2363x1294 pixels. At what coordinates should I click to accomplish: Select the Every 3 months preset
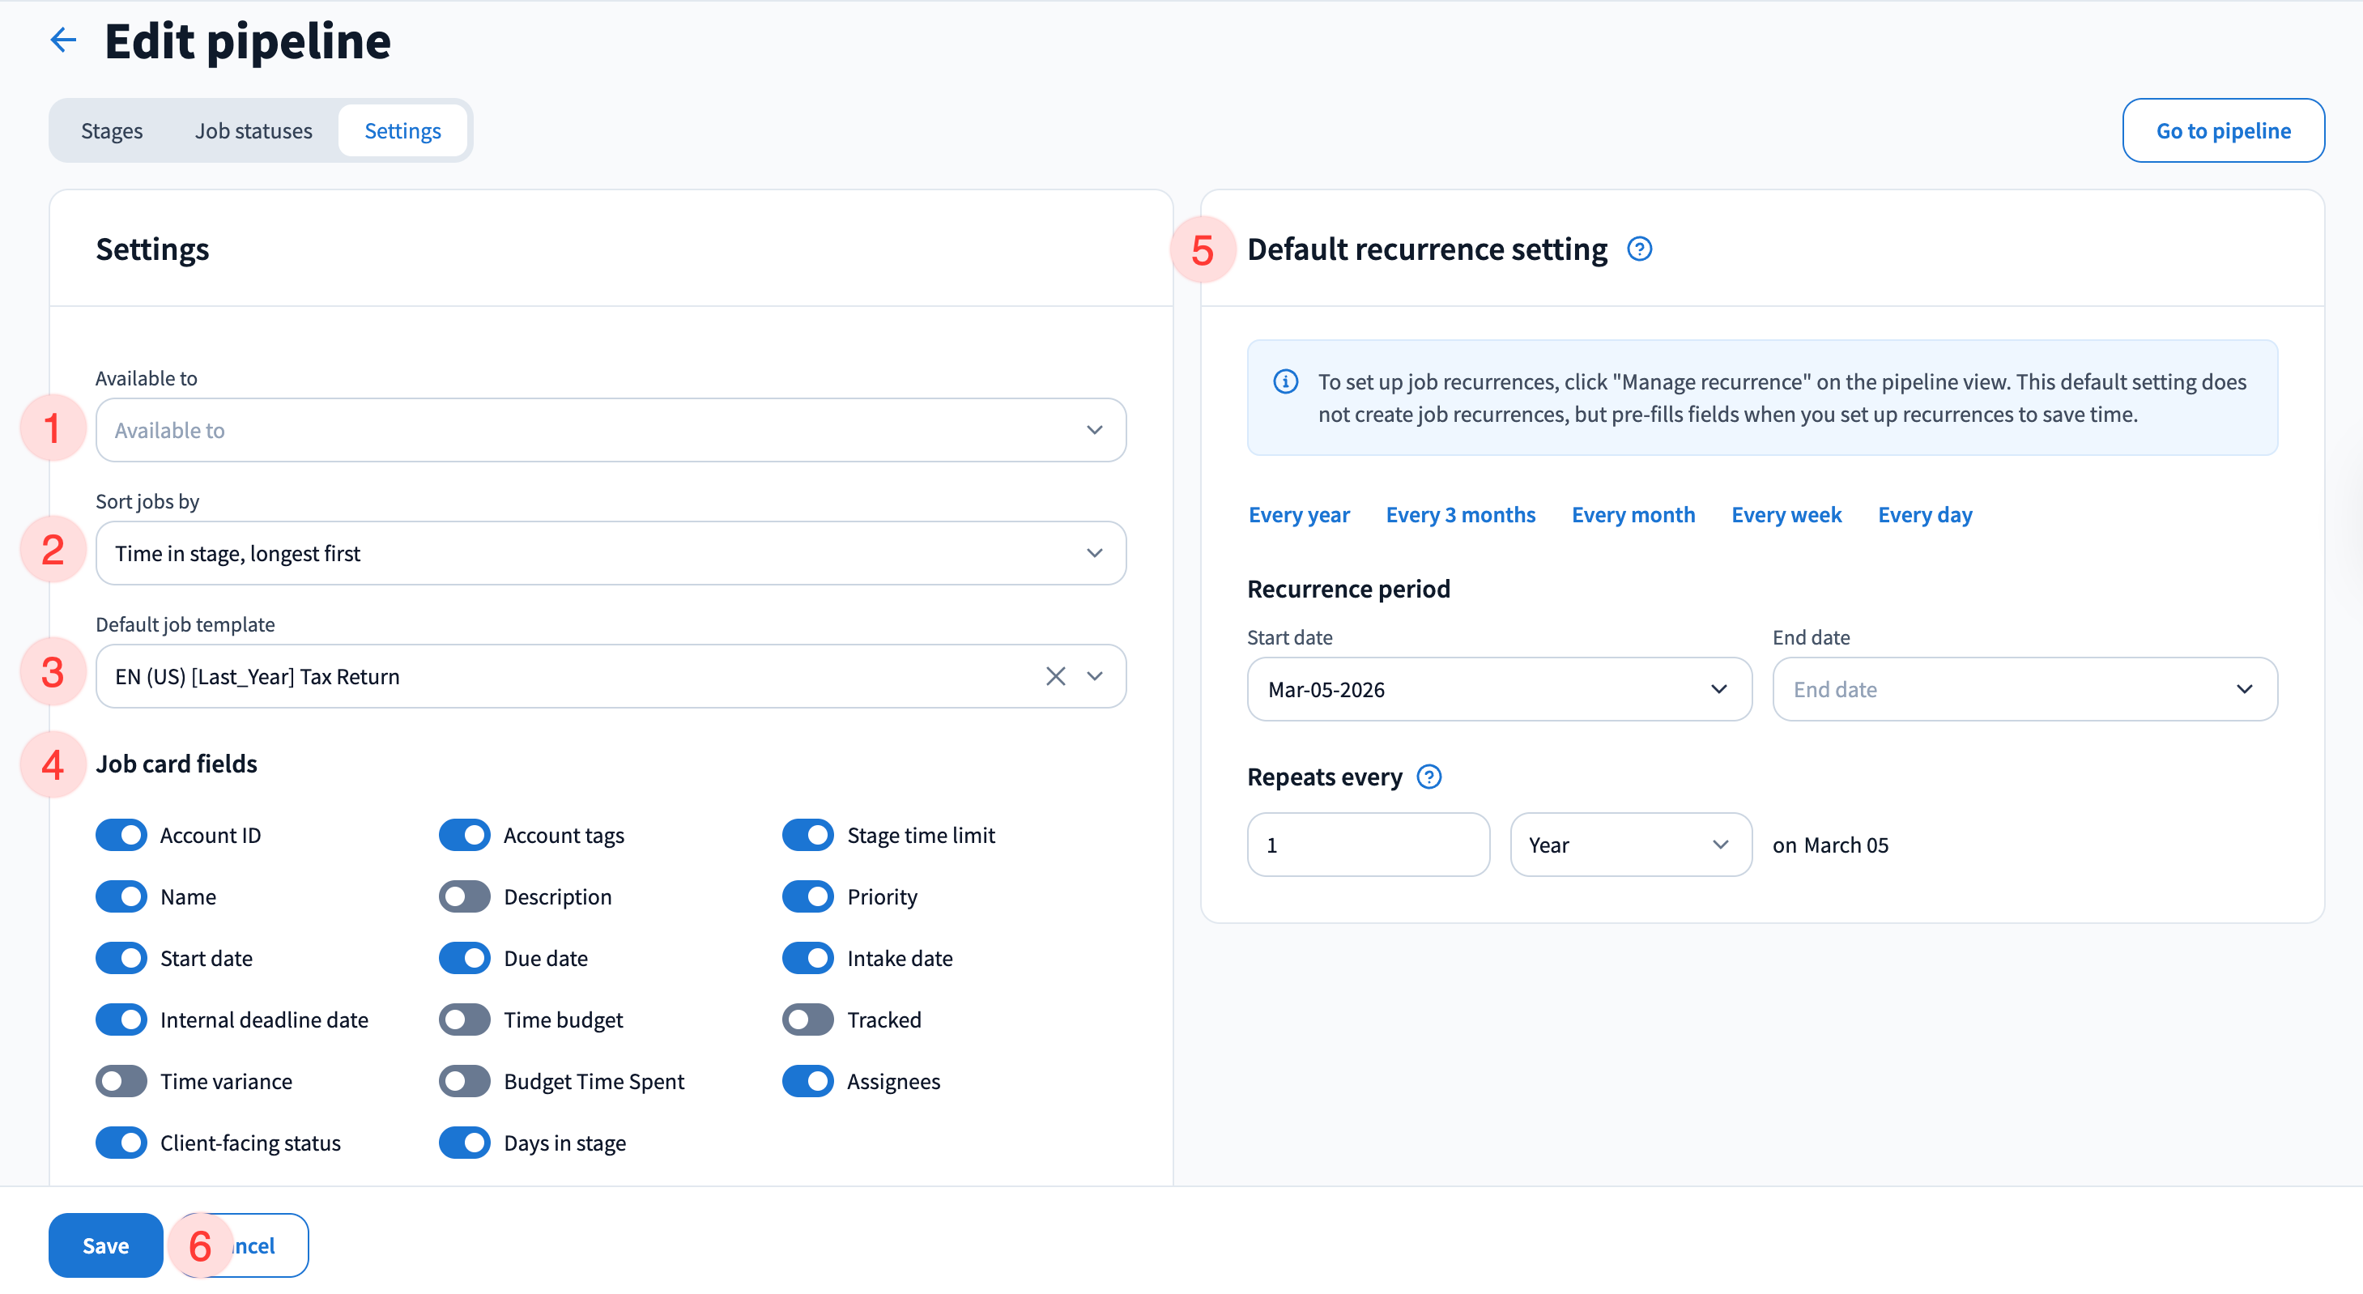[1459, 514]
